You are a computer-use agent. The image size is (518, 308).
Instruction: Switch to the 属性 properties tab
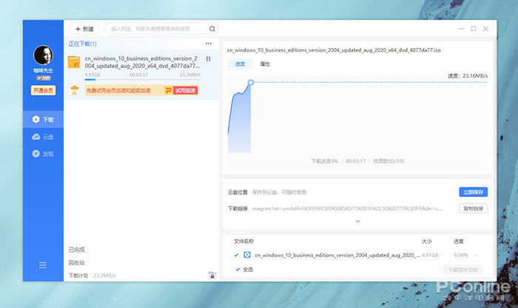click(x=265, y=64)
